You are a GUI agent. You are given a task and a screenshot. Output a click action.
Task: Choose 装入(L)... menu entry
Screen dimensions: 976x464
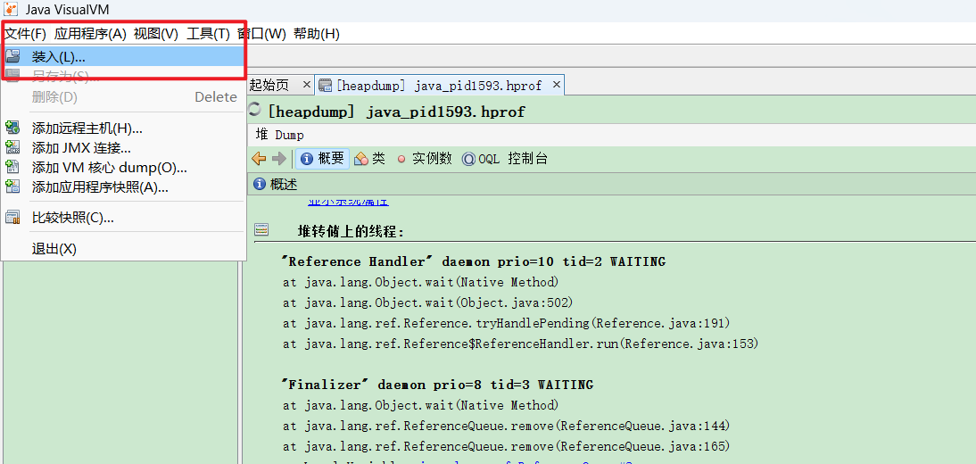pyautogui.click(x=123, y=57)
